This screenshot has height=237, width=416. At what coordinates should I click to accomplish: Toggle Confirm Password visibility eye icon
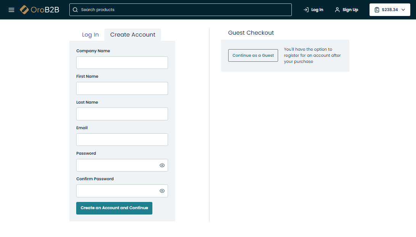(x=162, y=191)
